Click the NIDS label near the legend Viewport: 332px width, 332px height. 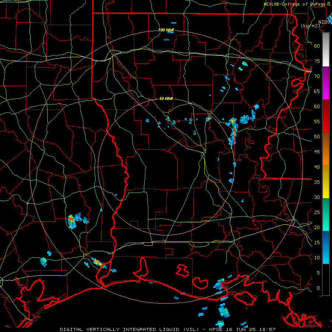(324, 22)
